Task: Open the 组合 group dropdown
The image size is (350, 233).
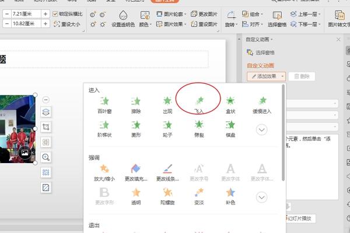Action: tap(250, 13)
